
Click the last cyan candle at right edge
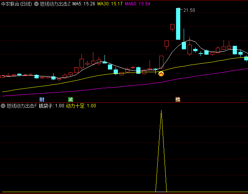[x=246, y=58]
